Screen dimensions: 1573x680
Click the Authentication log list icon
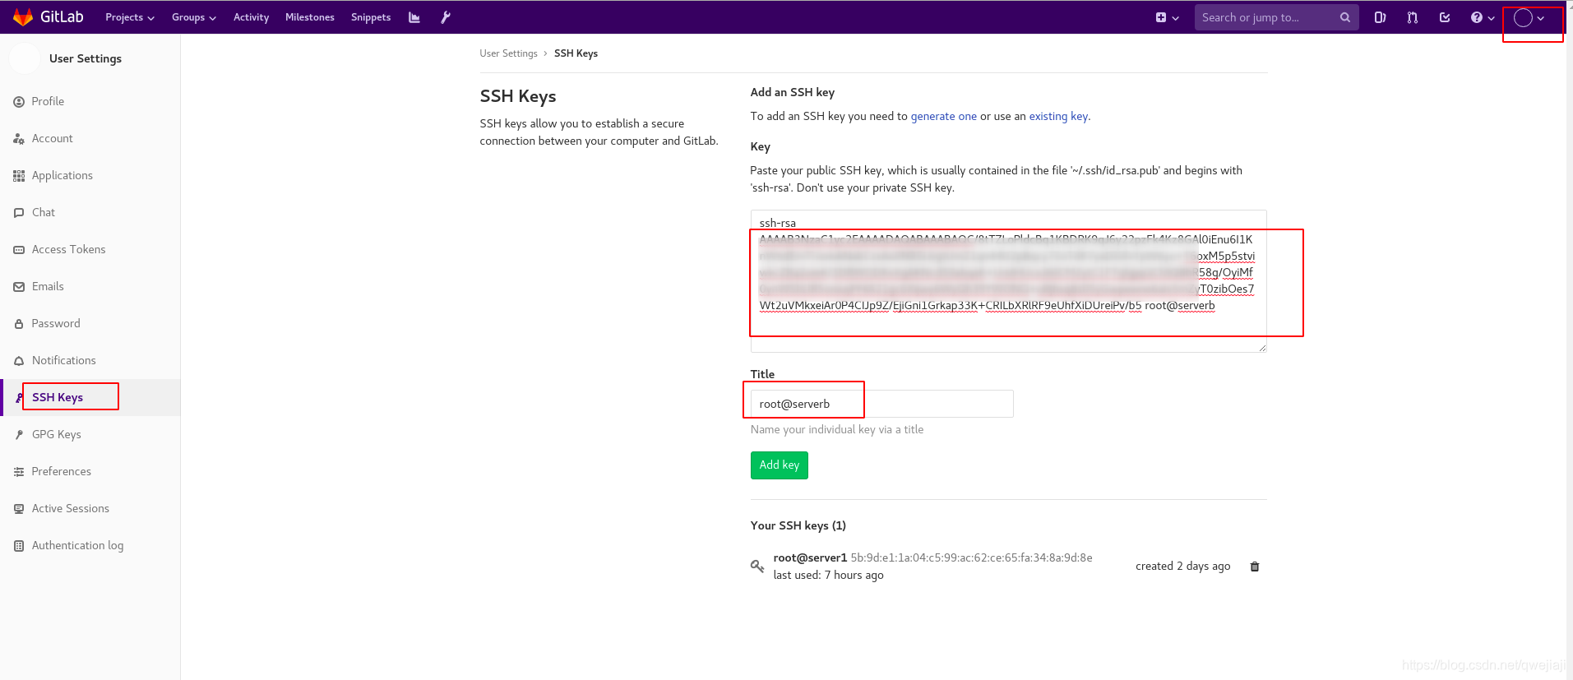coord(19,546)
